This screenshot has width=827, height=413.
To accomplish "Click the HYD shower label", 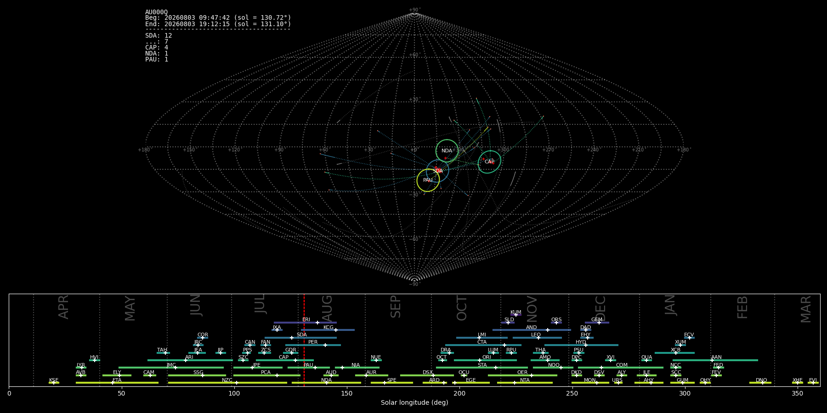I will point(581,342).
